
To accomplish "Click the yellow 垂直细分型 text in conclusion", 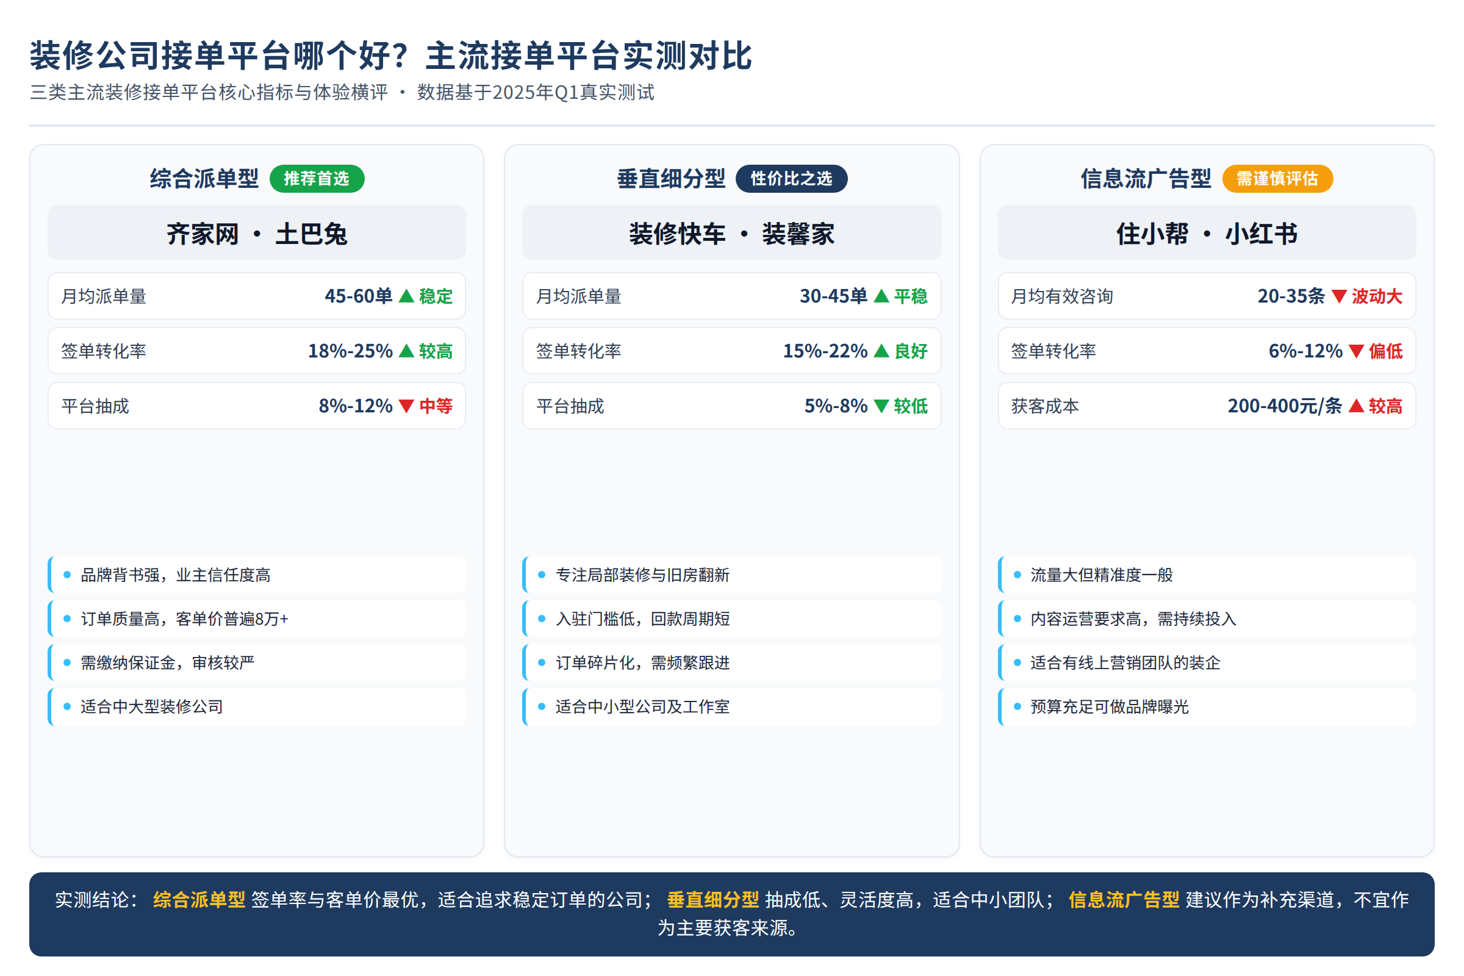I will pyautogui.click(x=712, y=899).
